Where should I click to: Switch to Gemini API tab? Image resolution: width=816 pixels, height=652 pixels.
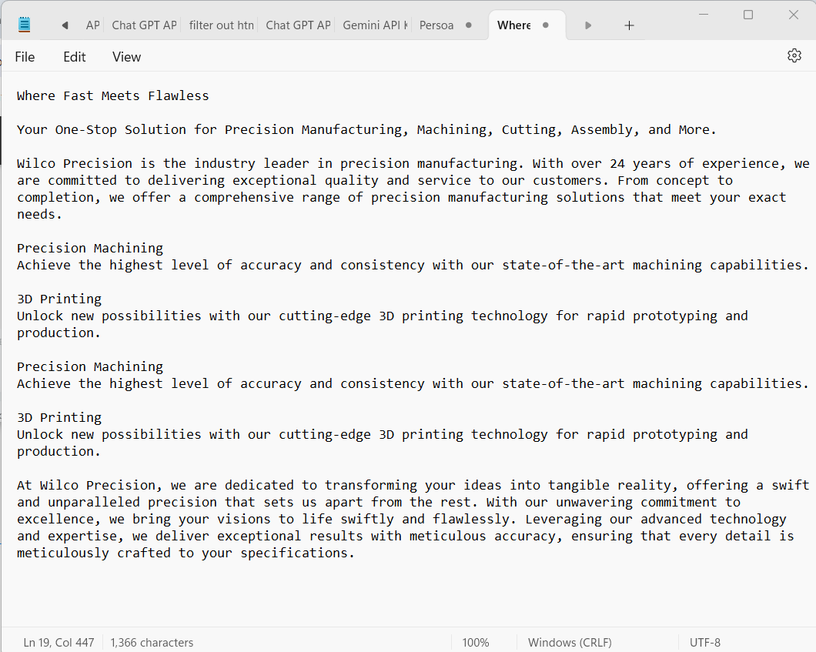[375, 25]
